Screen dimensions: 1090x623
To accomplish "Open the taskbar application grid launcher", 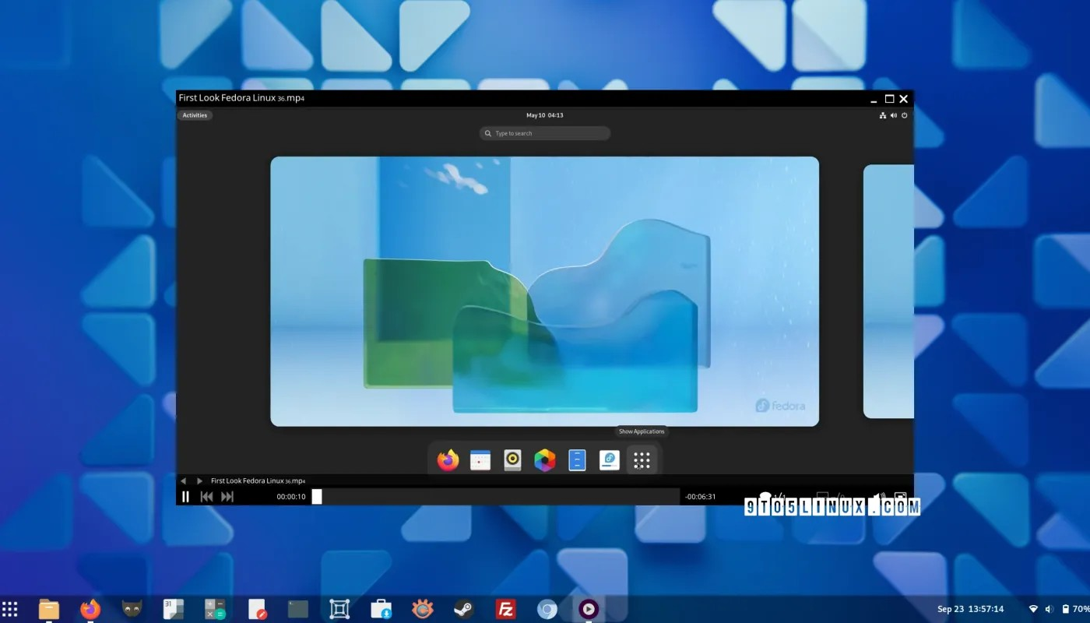I will [x=9, y=609].
